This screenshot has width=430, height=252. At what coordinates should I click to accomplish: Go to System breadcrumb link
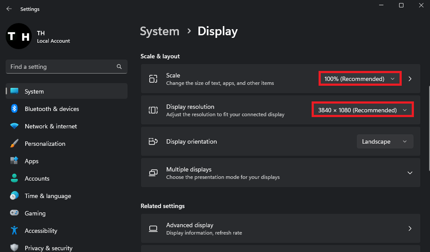tap(159, 31)
